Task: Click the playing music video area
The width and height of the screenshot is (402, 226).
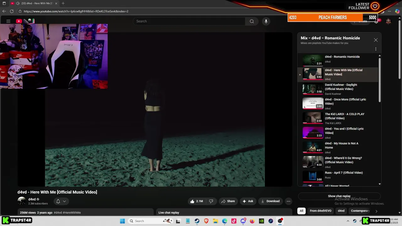Action: point(155,110)
